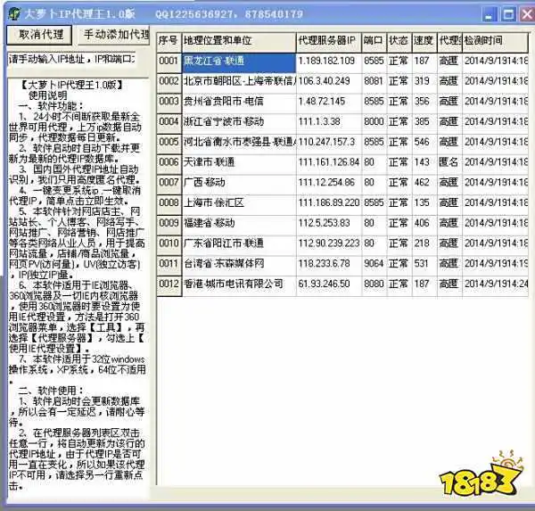Click the 检测时间 column header

[494, 41]
